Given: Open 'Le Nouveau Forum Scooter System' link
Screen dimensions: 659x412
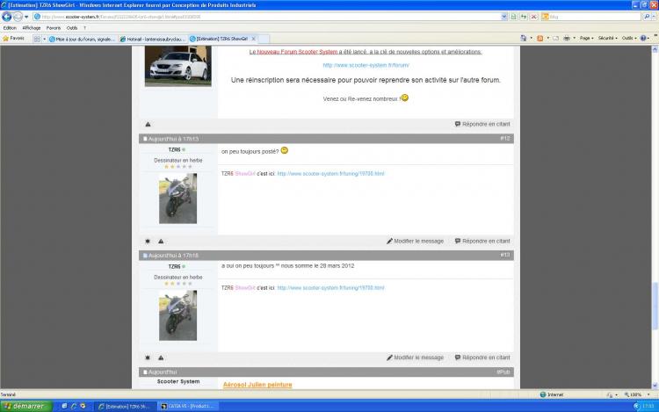Looking at the screenshot, I should [x=293, y=52].
